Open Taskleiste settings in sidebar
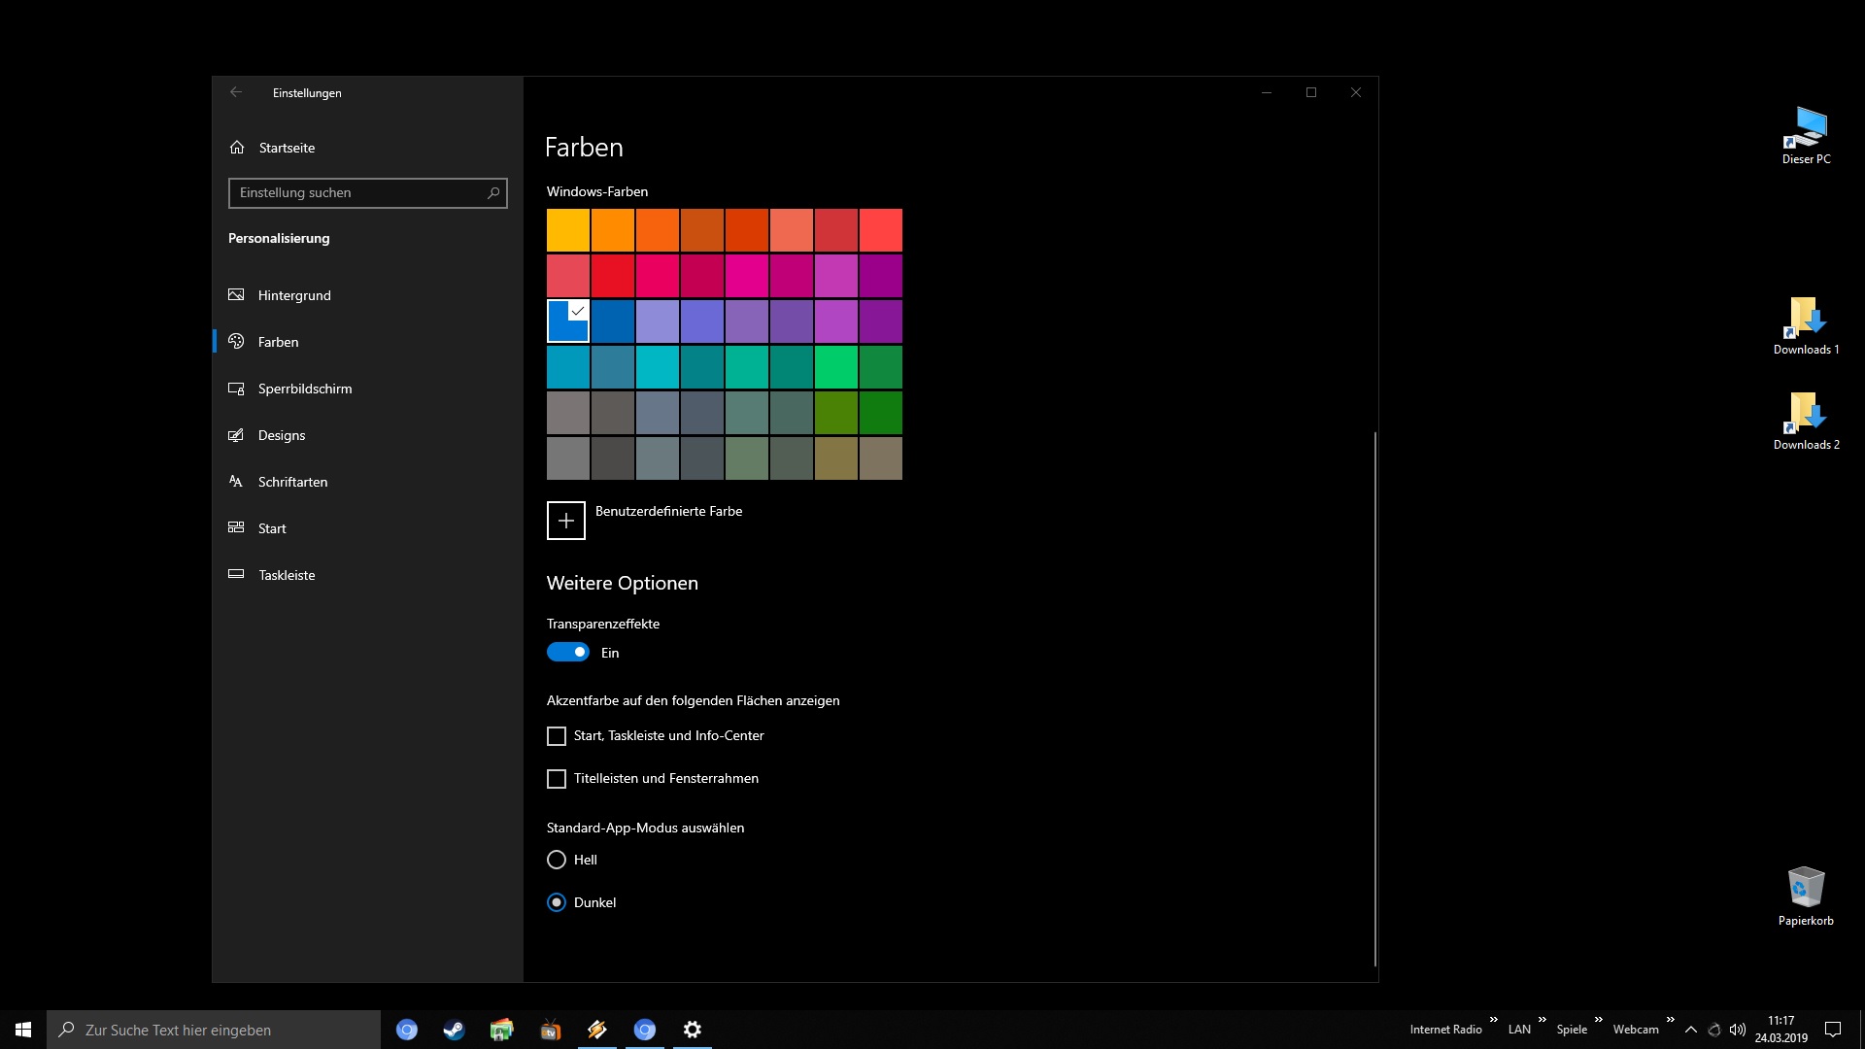 click(287, 575)
